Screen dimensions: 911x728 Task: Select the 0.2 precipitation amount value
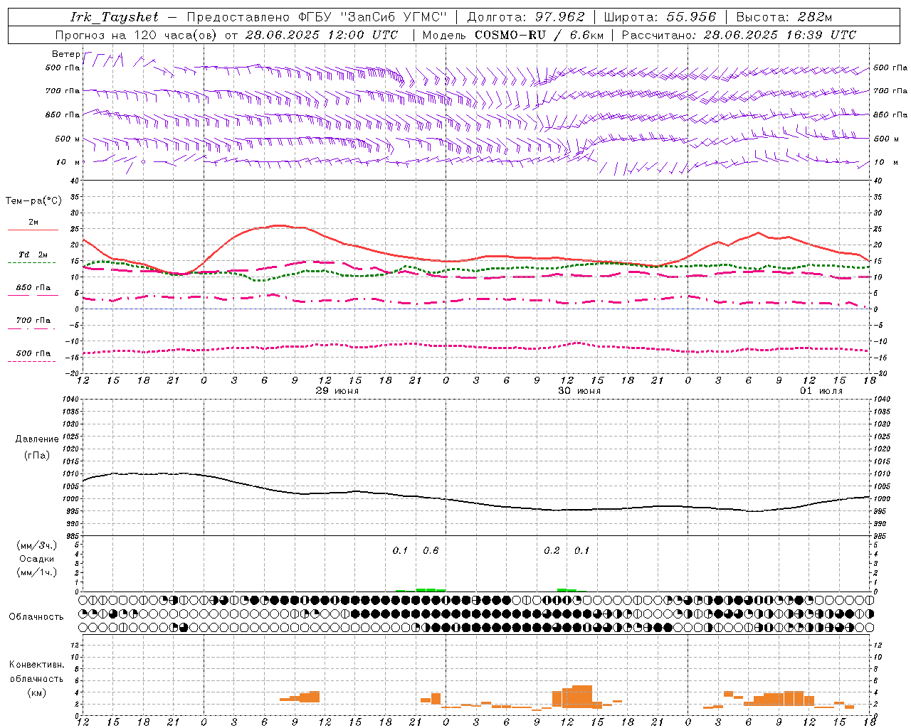click(552, 551)
